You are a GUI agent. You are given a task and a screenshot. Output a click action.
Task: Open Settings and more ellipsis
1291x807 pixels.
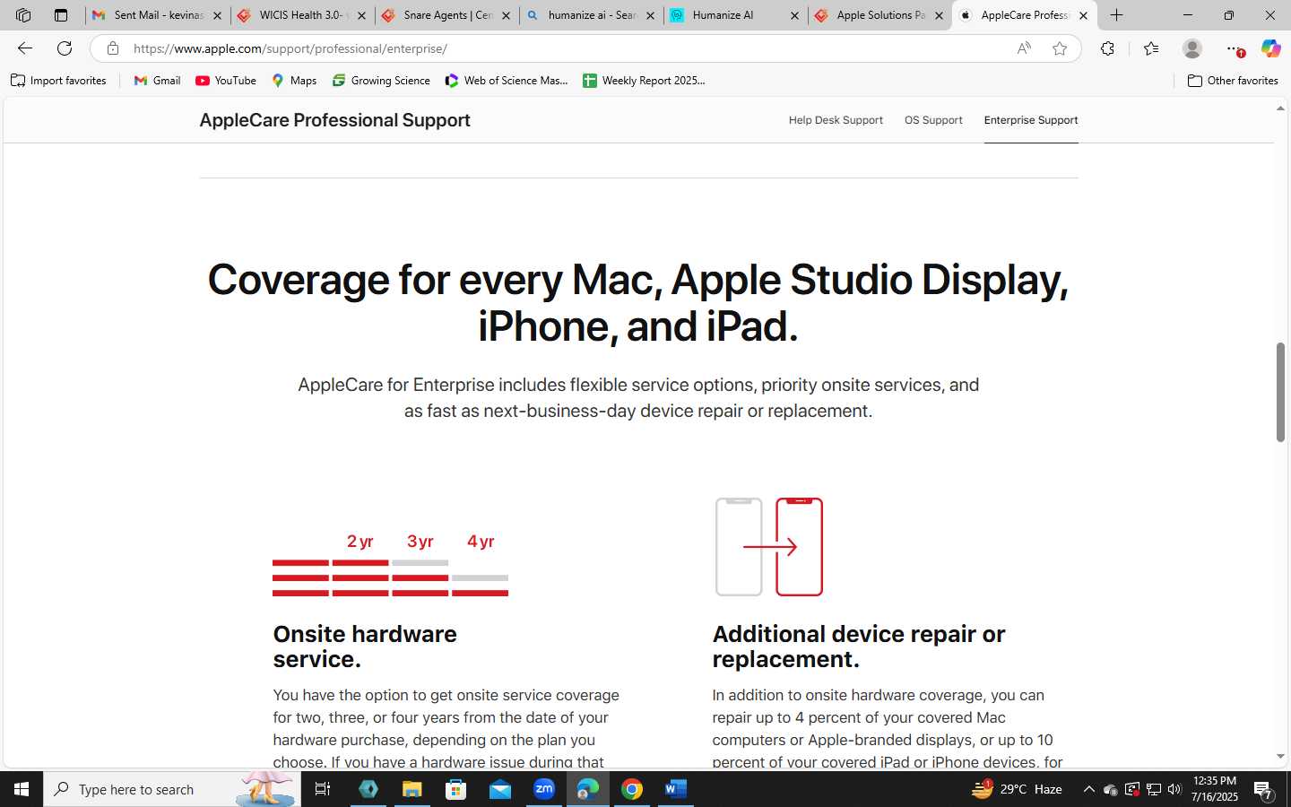1235,48
